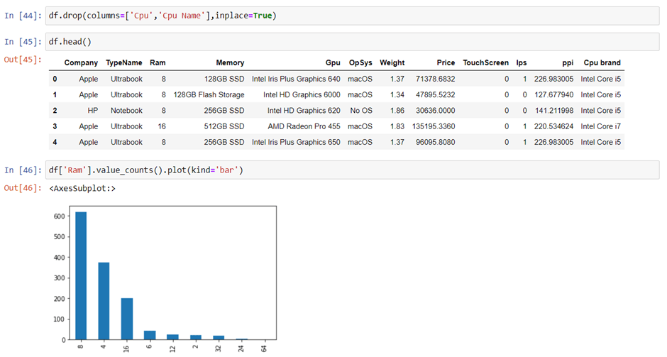Select the Memory column header

[x=230, y=62]
